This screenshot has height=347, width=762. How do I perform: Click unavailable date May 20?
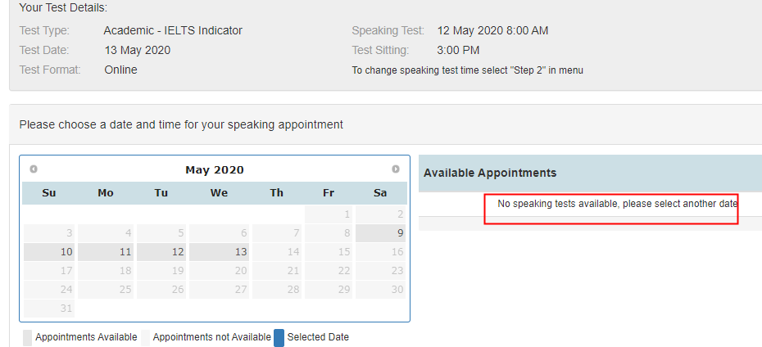pyautogui.click(x=219, y=271)
